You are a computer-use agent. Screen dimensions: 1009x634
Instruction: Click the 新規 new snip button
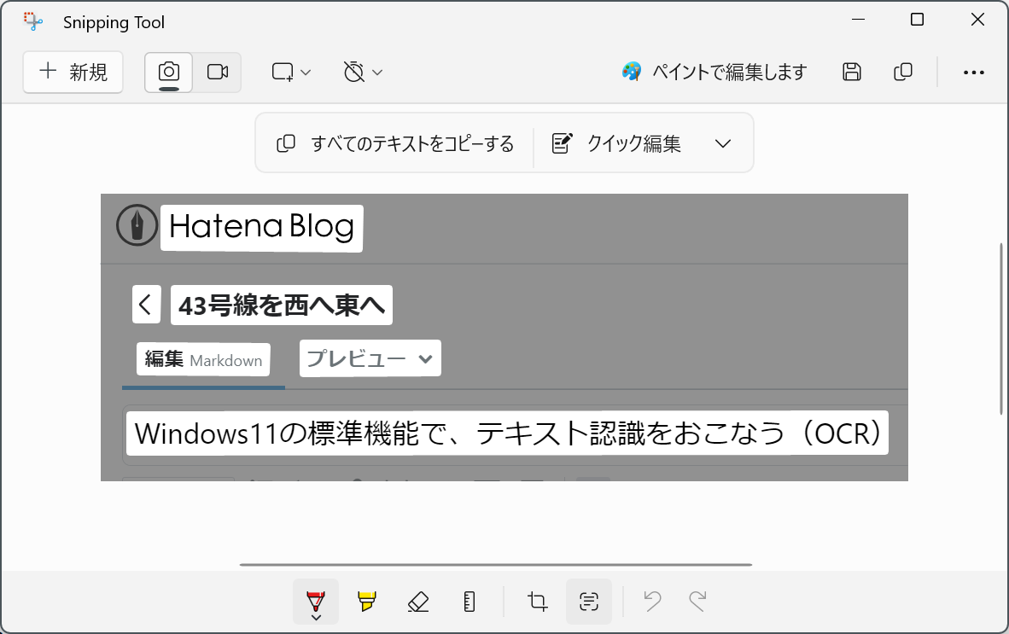click(73, 72)
